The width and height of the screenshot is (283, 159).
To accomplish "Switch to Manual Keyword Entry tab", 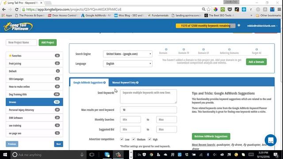I will tap(125, 83).
